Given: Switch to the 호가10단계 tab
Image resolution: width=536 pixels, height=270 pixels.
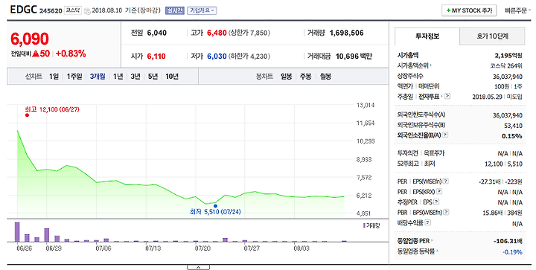Looking at the screenshot, I should click(492, 36).
